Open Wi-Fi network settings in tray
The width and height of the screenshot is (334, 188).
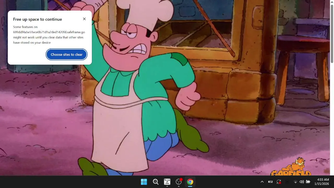click(295, 182)
